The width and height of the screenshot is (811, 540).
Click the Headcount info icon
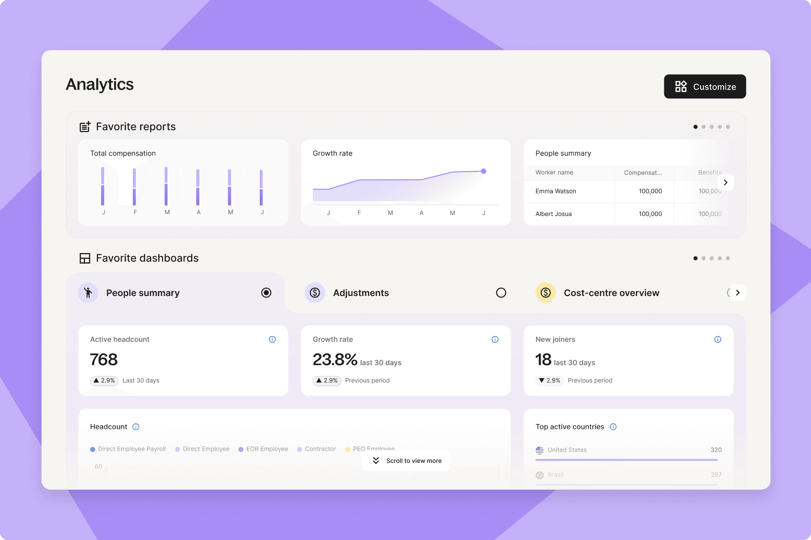(136, 426)
